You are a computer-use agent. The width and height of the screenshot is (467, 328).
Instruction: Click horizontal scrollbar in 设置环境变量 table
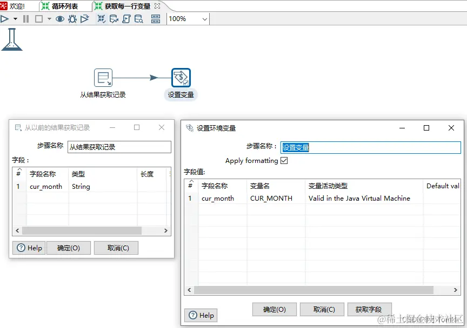313,290
